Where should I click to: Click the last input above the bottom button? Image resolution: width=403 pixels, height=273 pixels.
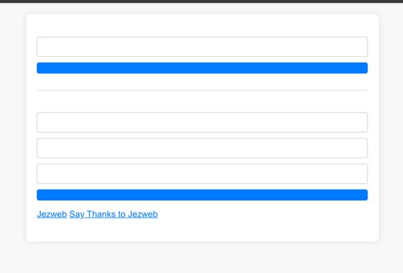click(x=201, y=174)
